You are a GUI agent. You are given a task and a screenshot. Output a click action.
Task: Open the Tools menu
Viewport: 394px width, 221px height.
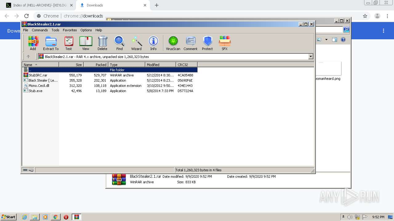click(55, 30)
